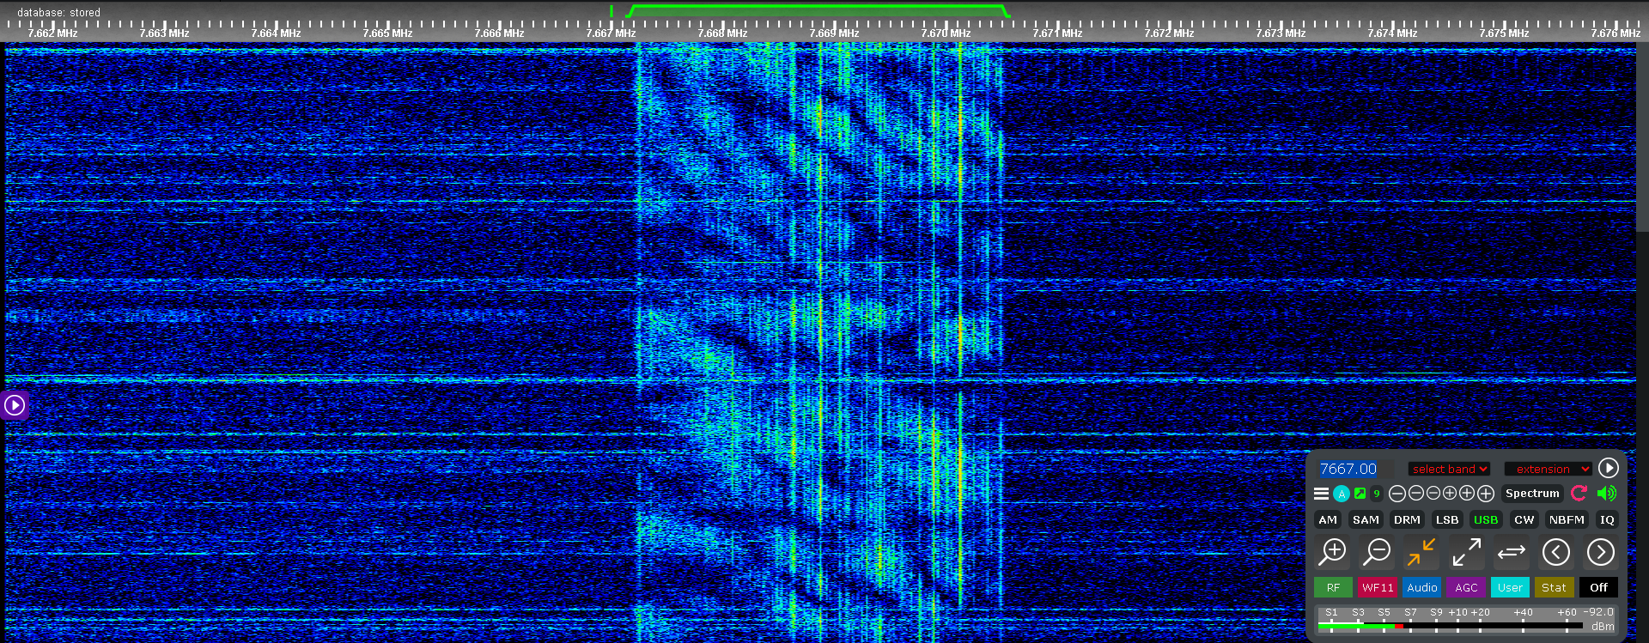This screenshot has width=1649, height=643.
Task: Select USB demodulation mode
Action: click(1486, 519)
